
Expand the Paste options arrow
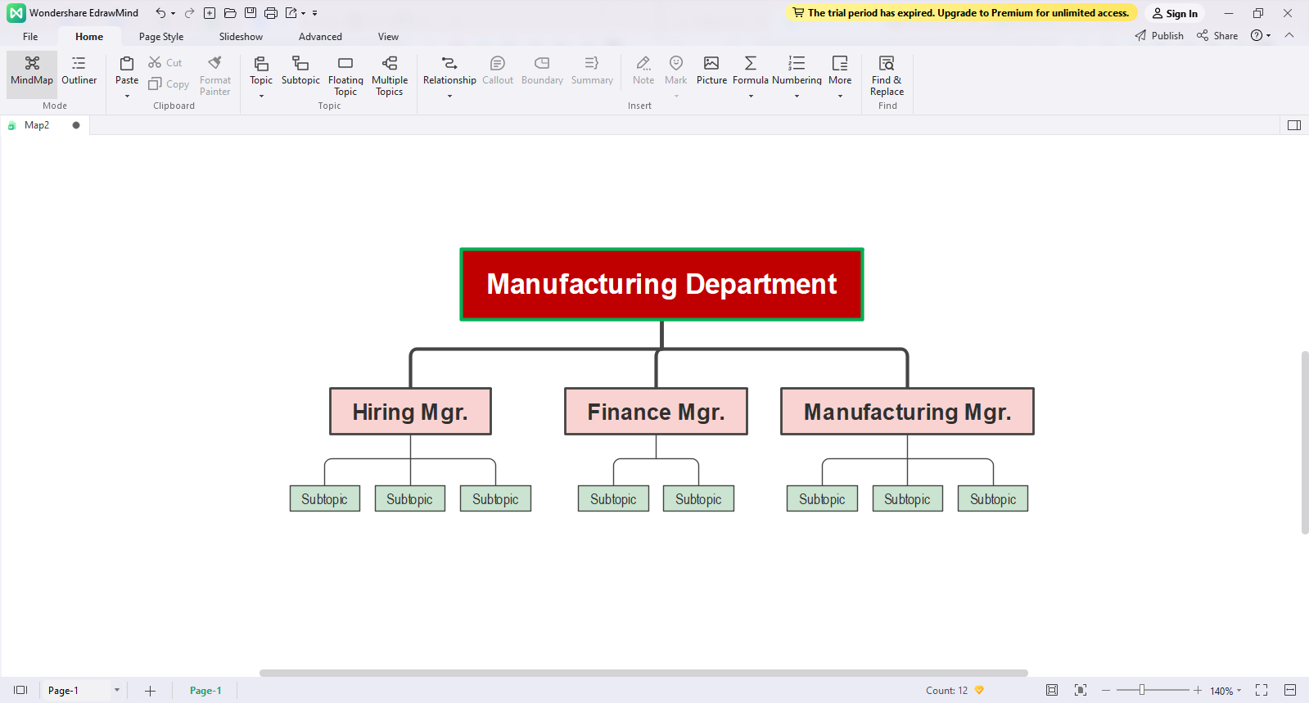(x=127, y=96)
